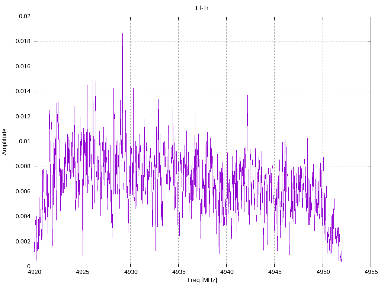This screenshot has height=285, width=381.
Task: Click y-axis tick label 0.018
Action: [x=23, y=42]
